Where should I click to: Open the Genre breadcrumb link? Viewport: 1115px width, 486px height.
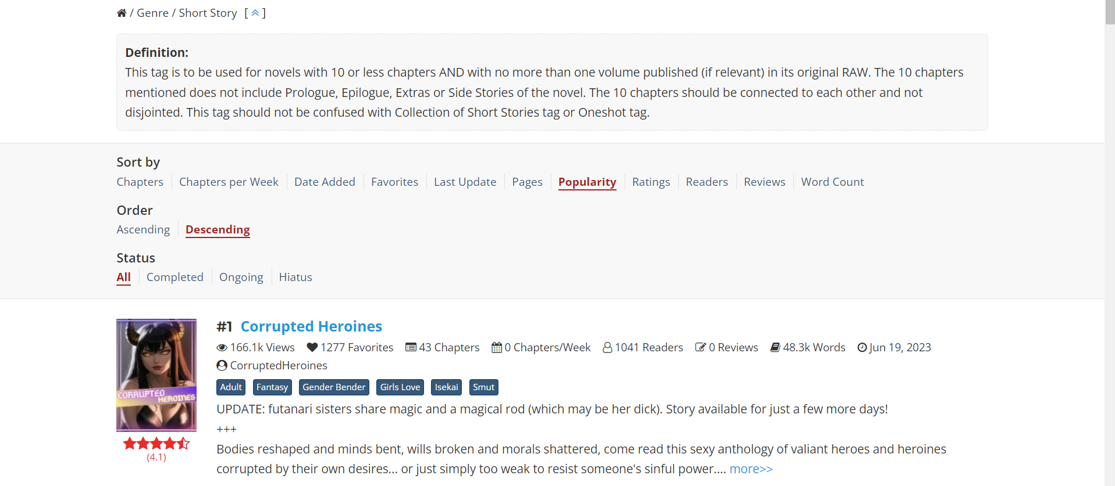click(152, 13)
